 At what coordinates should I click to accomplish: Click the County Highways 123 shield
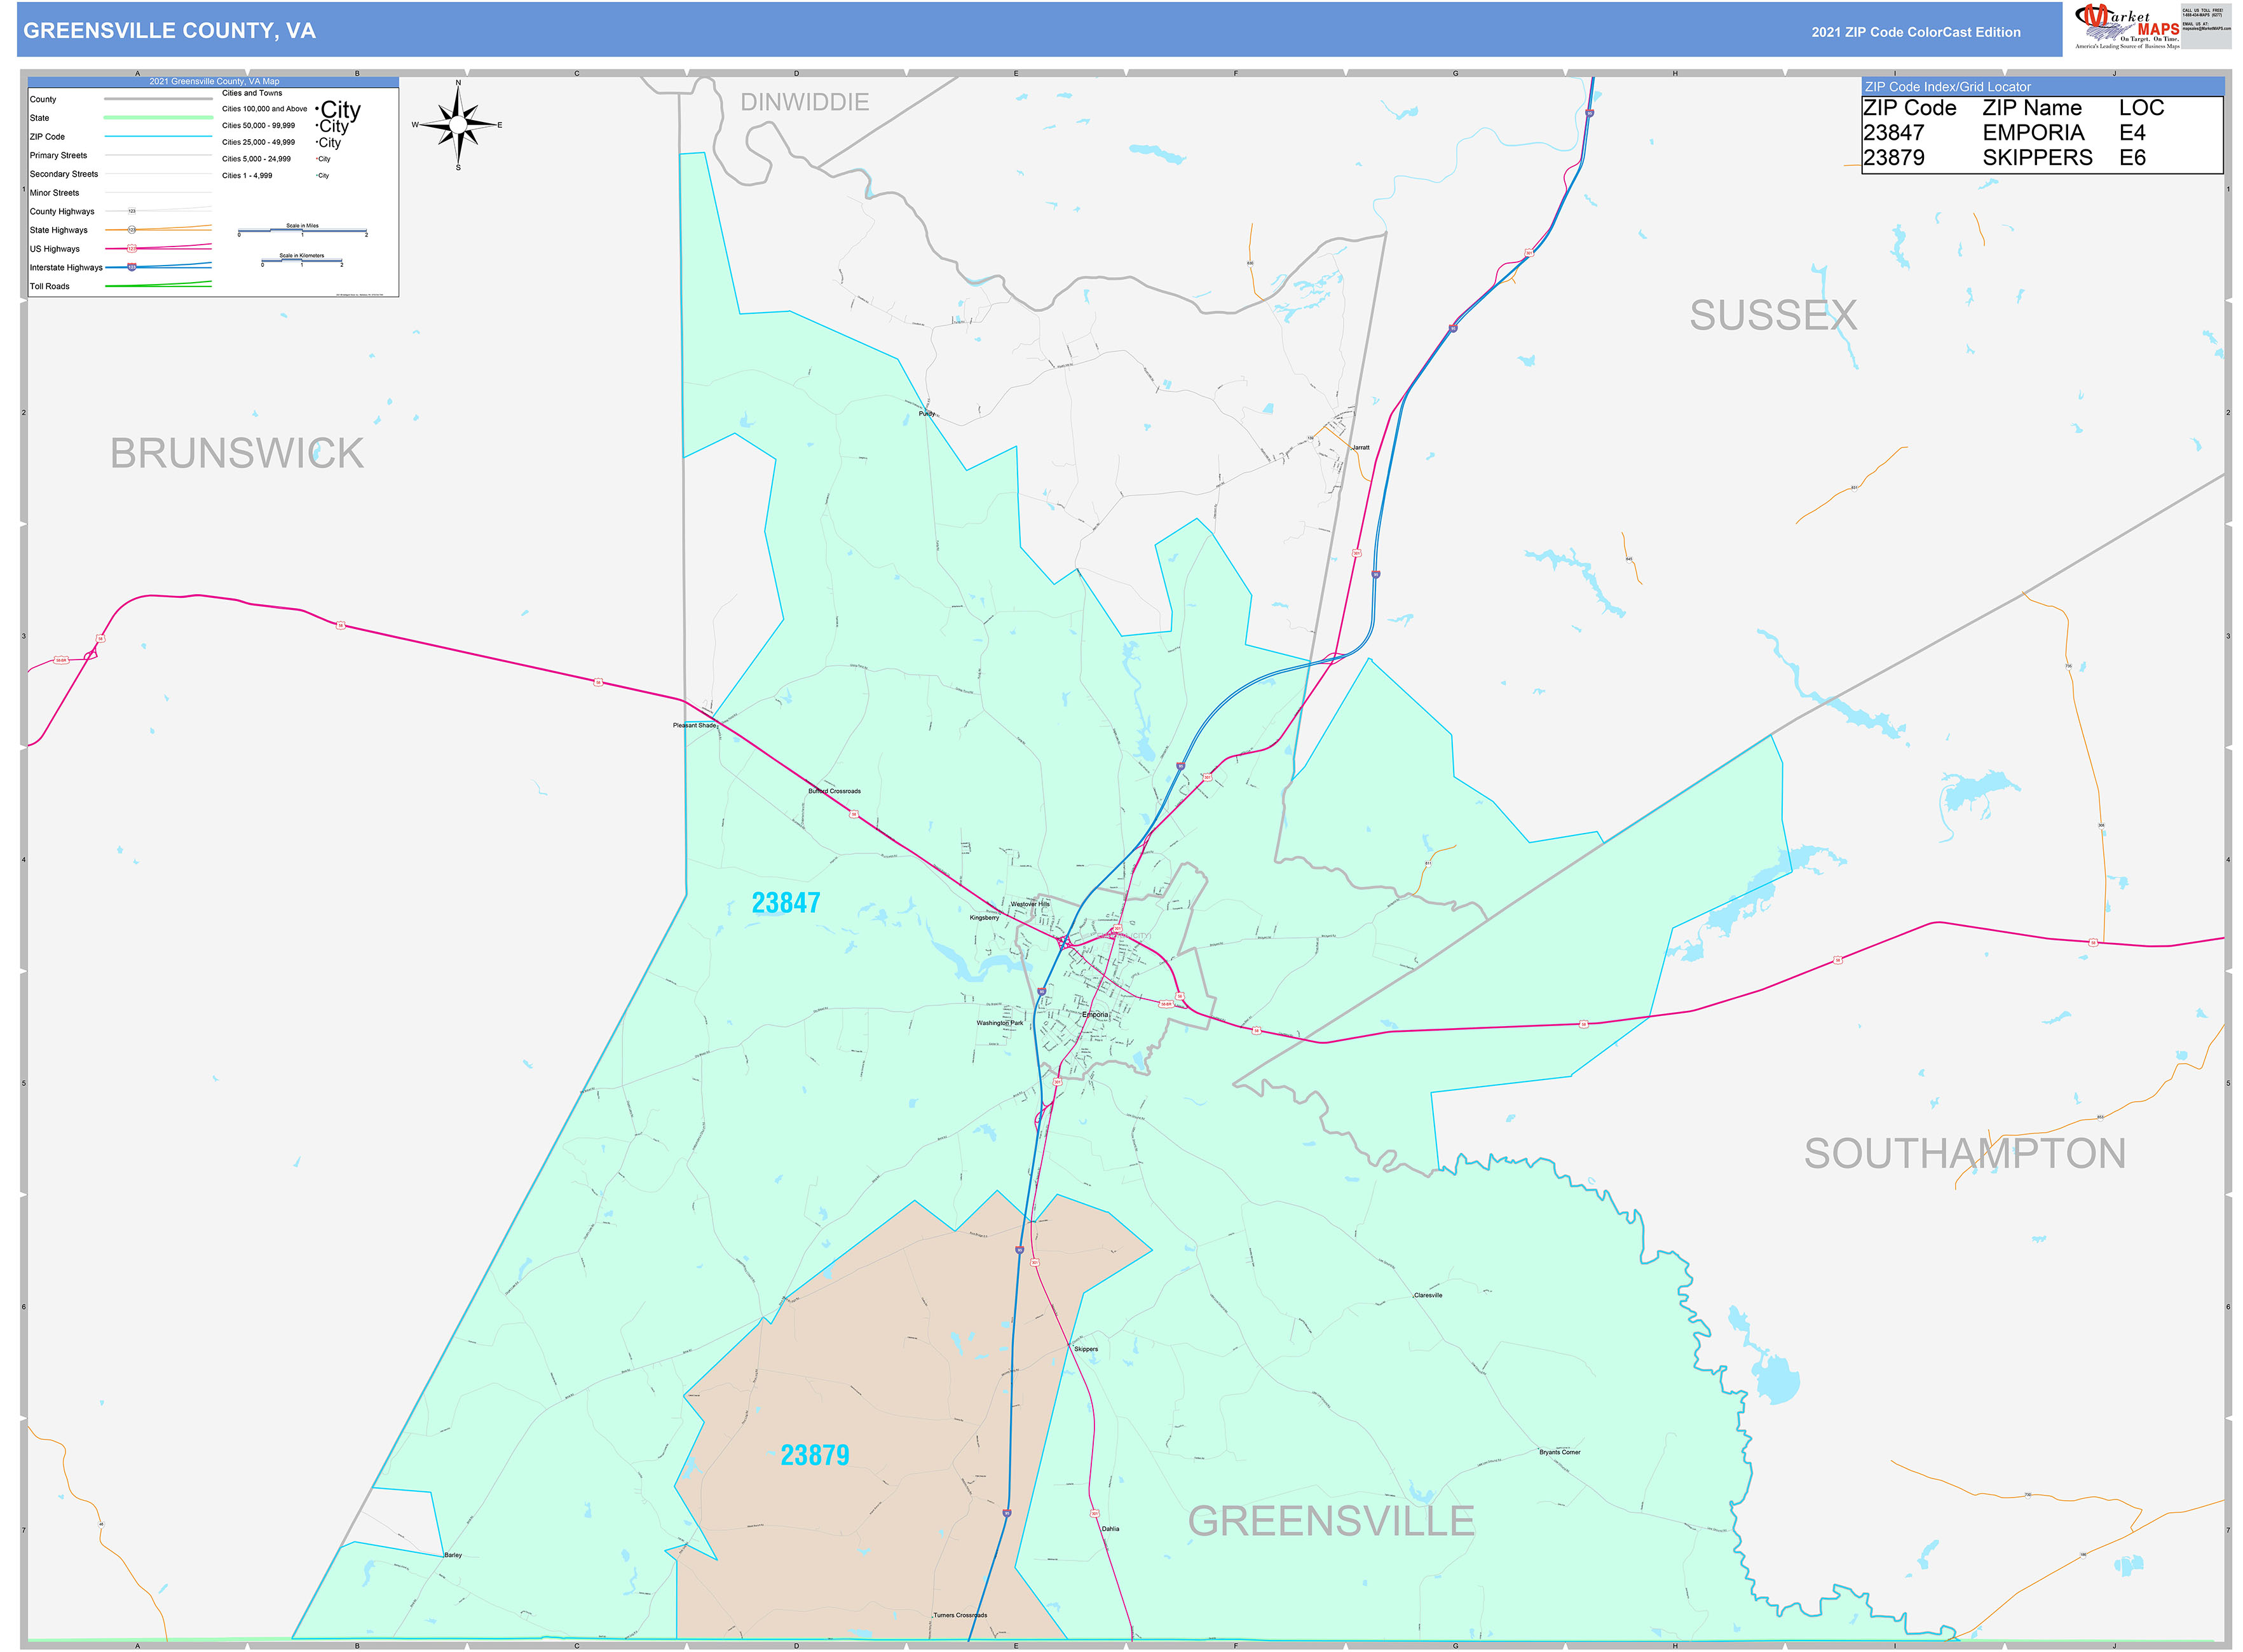[131, 211]
